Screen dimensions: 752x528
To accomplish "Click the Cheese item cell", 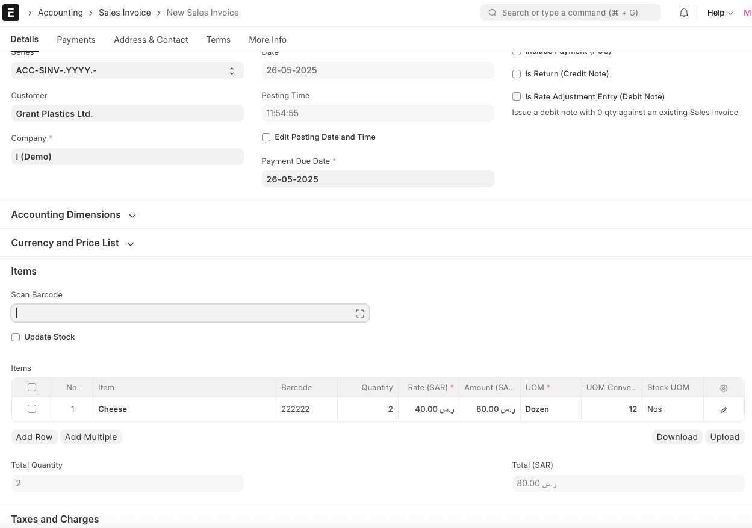I will tap(185, 409).
